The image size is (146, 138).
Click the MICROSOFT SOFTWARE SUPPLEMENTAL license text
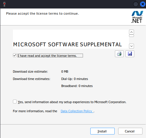(67, 45)
